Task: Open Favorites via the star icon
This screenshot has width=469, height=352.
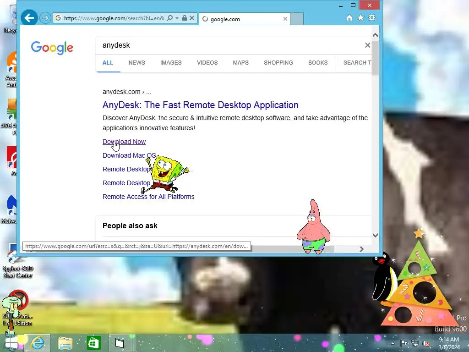Action: pos(361,18)
